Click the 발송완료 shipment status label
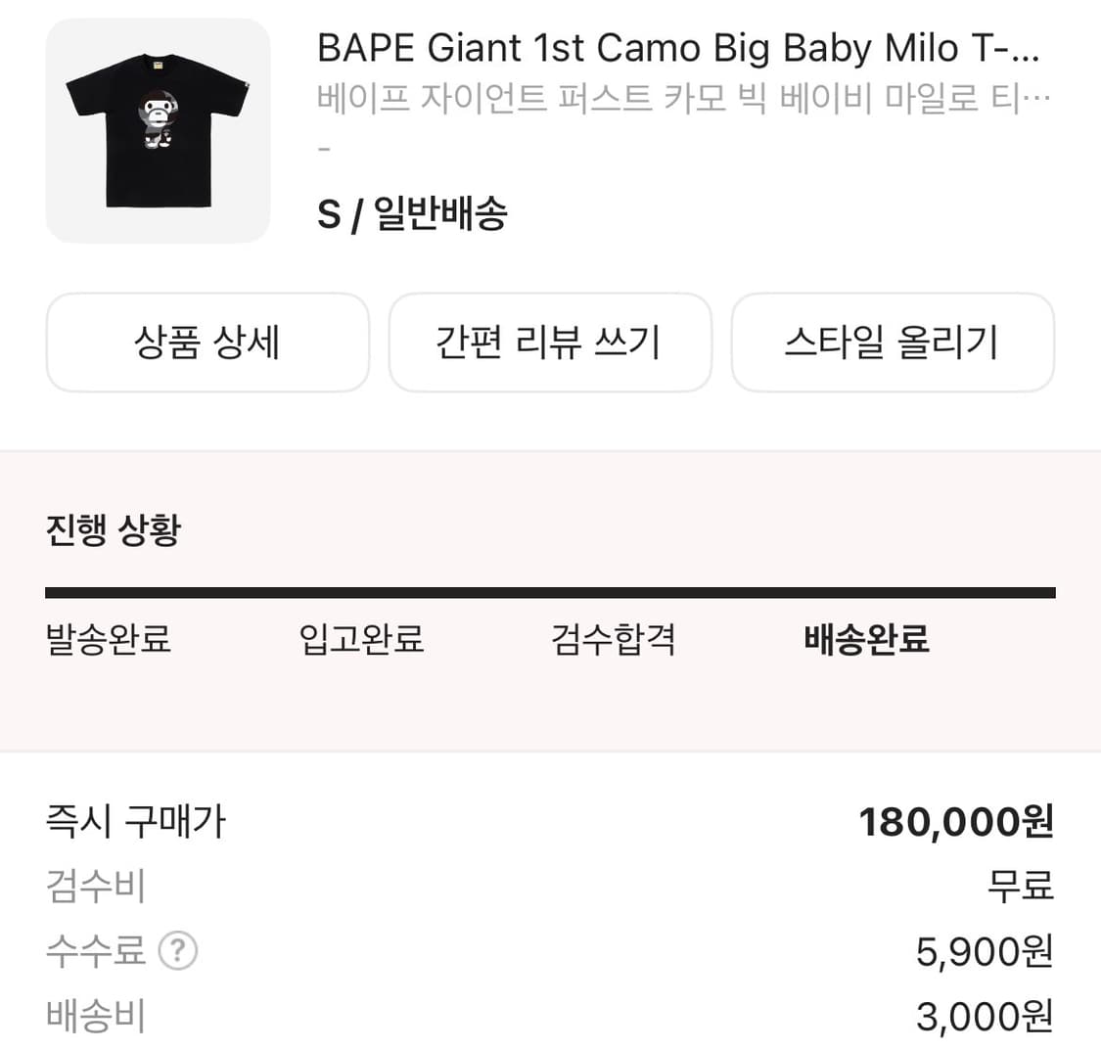The height and width of the screenshot is (1051, 1101). 108,639
